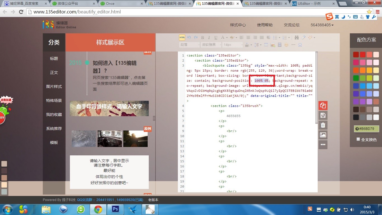Image resolution: width=382 pixels, height=215 pixels.
Task: Click the trash clear-content side button
Action: 323,125
